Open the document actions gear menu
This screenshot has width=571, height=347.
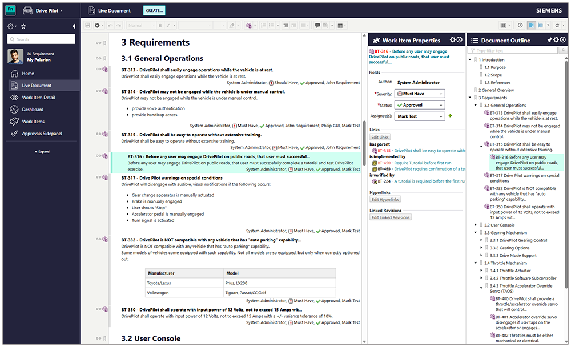pos(98,25)
